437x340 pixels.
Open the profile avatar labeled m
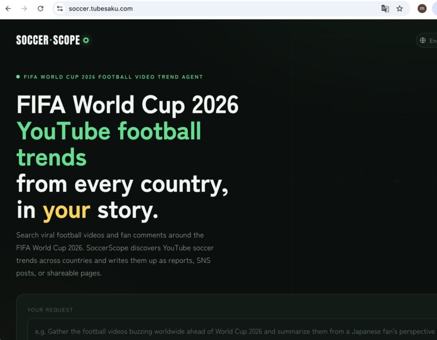tap(422, 9)
